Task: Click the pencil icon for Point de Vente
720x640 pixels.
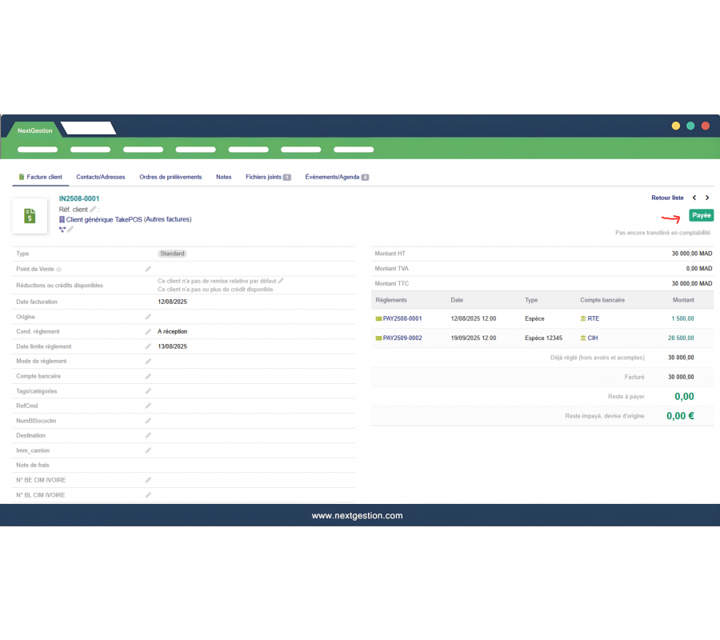Action: [148, 270]
